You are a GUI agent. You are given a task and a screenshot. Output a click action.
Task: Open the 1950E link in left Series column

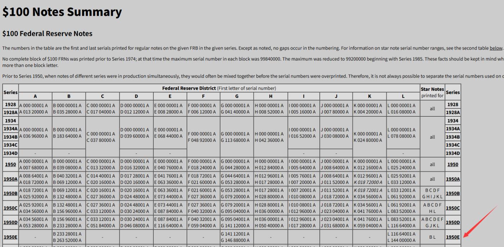(10, 237)
